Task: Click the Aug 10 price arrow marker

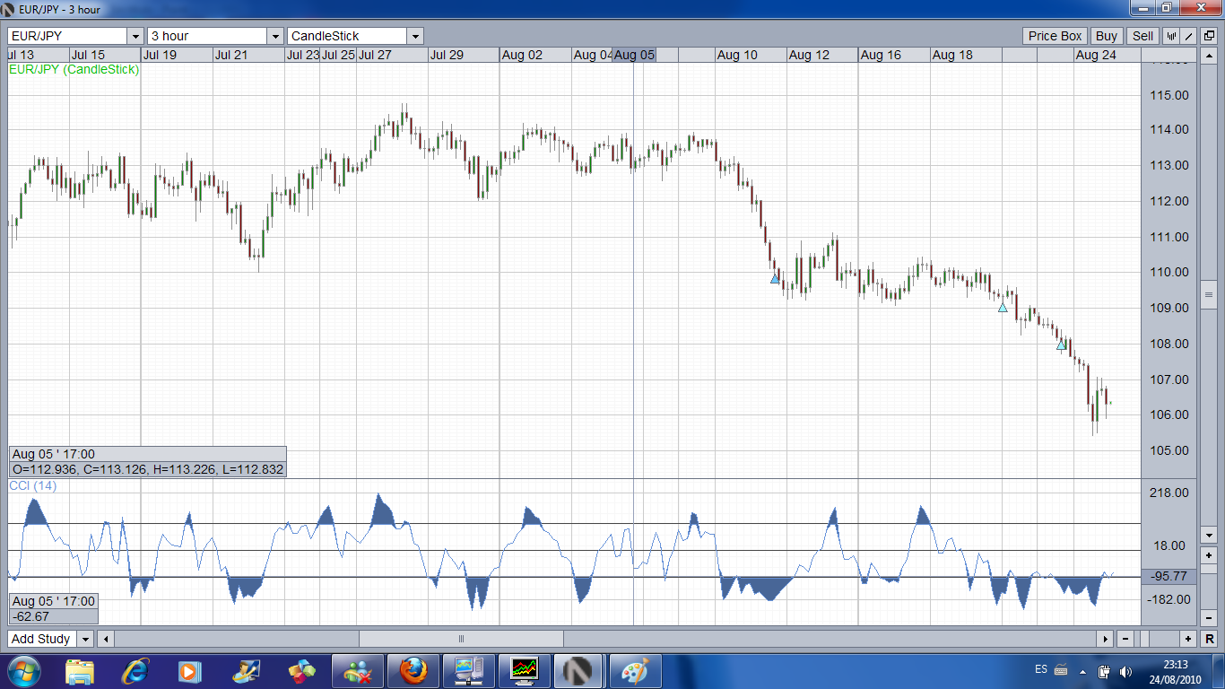Action: point(775,279)
